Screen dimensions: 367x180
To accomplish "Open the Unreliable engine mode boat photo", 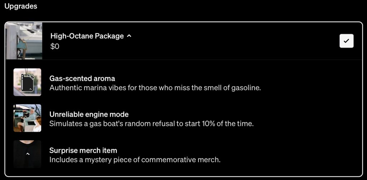I will [27, 118].
